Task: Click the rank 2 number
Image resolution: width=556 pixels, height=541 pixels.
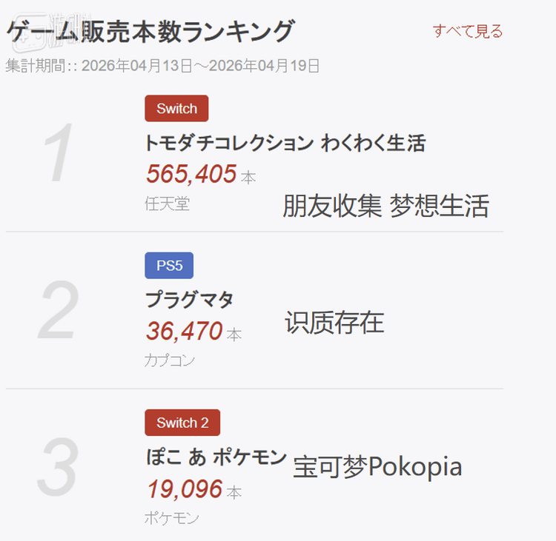Action: 58,310
